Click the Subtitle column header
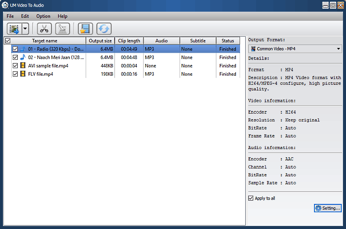The image size is (346, 229). 198,41
